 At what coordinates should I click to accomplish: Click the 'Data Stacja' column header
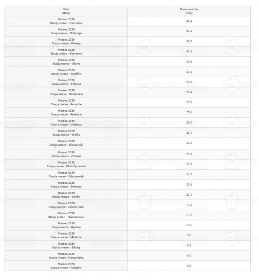(66, 11)
